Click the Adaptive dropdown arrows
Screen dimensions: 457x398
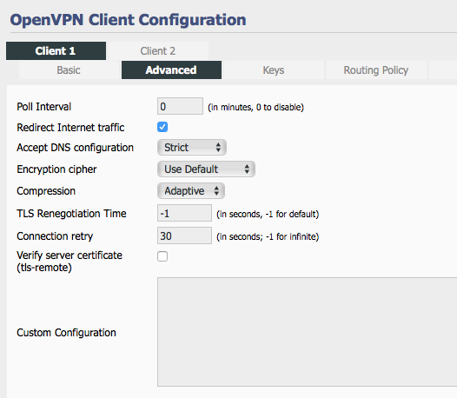click(x=216, y=191)
